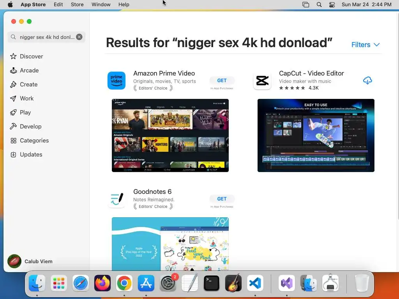
Task: Open System Settings from the Dock
Action: coord(168,283)
